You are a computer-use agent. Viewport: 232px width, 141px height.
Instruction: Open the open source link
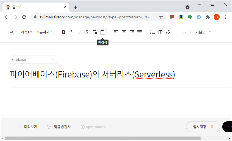pyautogui.click(x=93, y=127)
